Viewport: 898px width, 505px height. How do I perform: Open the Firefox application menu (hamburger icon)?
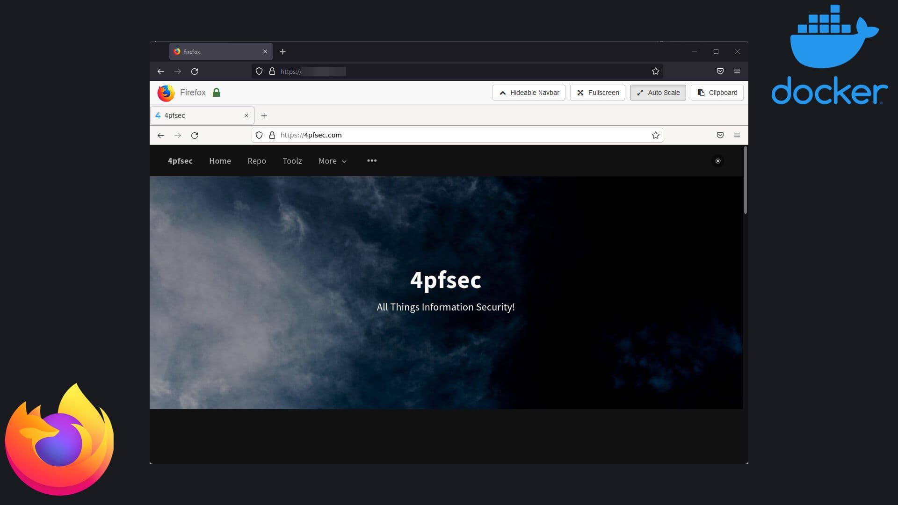click(x=738, y=135)
